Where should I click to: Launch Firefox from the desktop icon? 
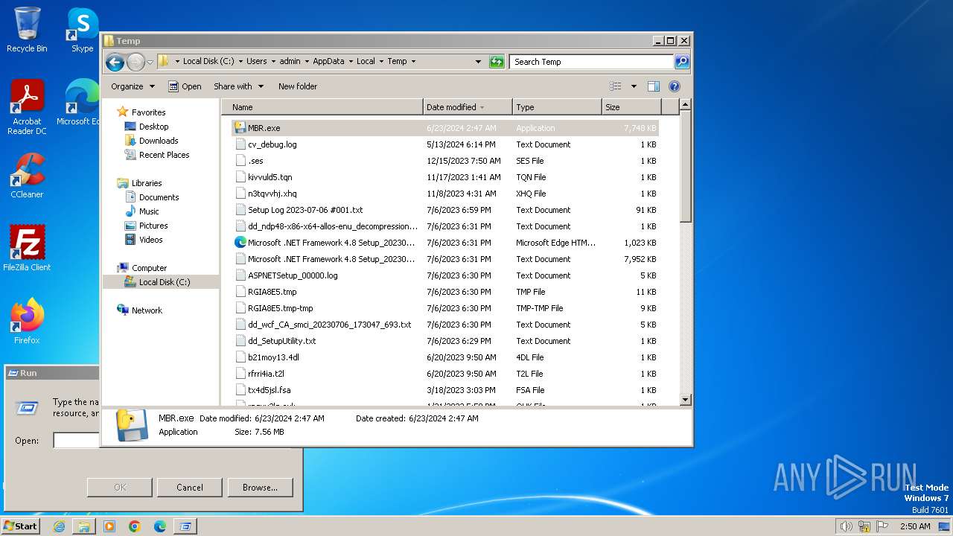27,322
